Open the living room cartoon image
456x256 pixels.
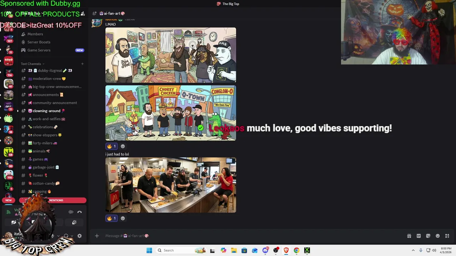click(171, 55)
